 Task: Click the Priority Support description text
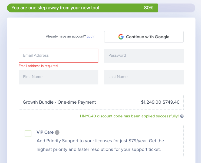[x=100, y=145]
